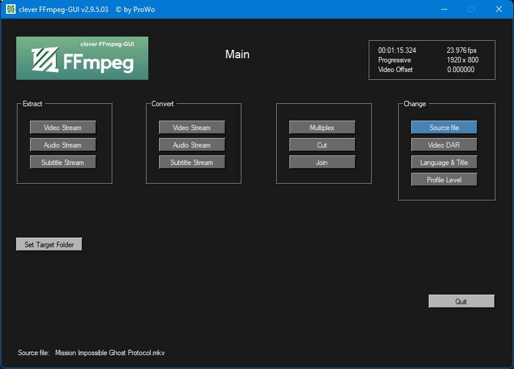
Task: Click the source file name Mission Impossible Ghost Protocol.mkv
Action: coord(110,353)
